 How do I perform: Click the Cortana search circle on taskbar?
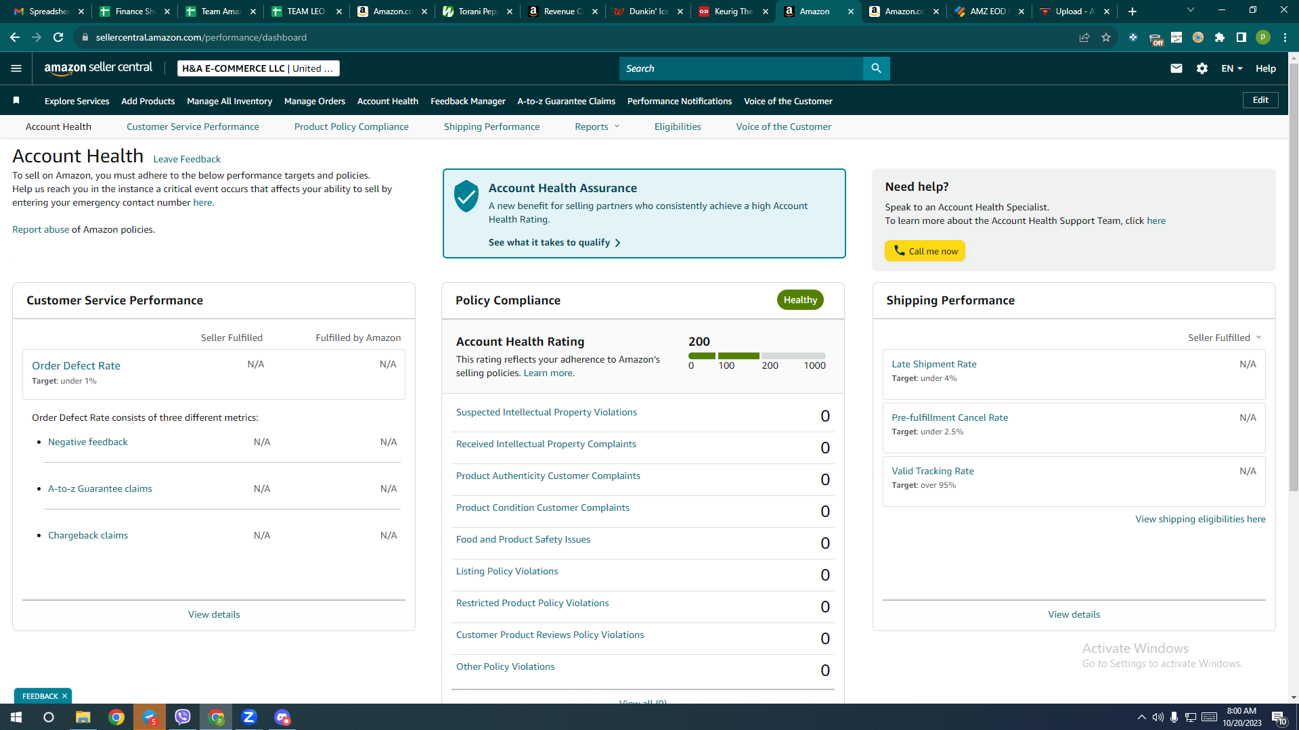coord(49,717)
